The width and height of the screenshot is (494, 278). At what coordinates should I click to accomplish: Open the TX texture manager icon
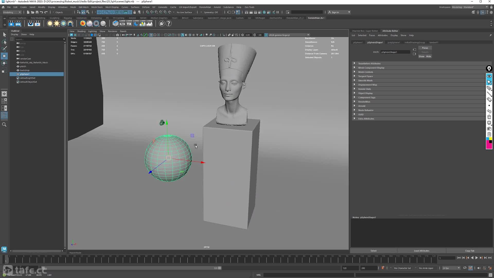pos(129,24)
